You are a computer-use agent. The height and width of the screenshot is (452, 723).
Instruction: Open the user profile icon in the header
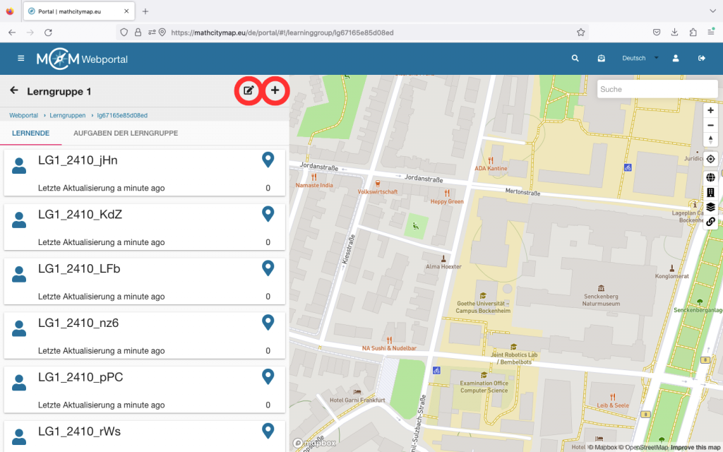676,59
